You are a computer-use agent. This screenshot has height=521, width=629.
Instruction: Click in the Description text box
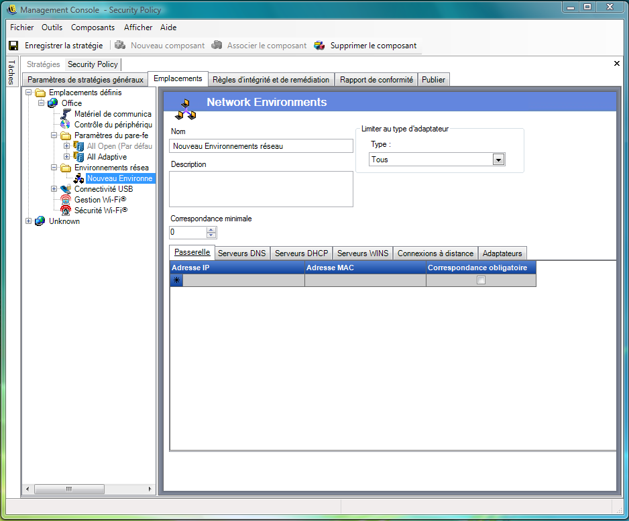tap(261, 188)
